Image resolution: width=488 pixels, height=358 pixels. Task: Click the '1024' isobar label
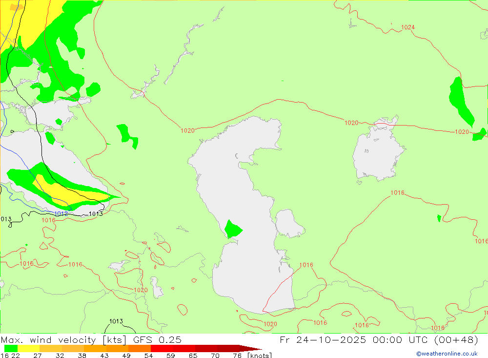pos(407,27)
